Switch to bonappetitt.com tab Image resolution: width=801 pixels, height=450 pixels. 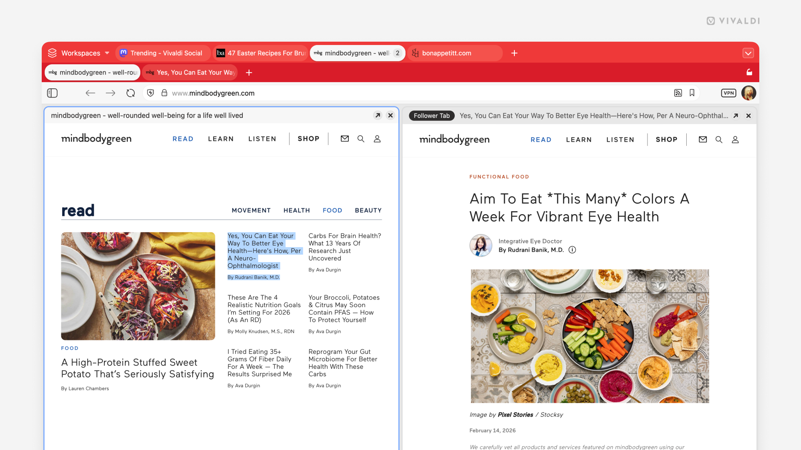point(455,53)
